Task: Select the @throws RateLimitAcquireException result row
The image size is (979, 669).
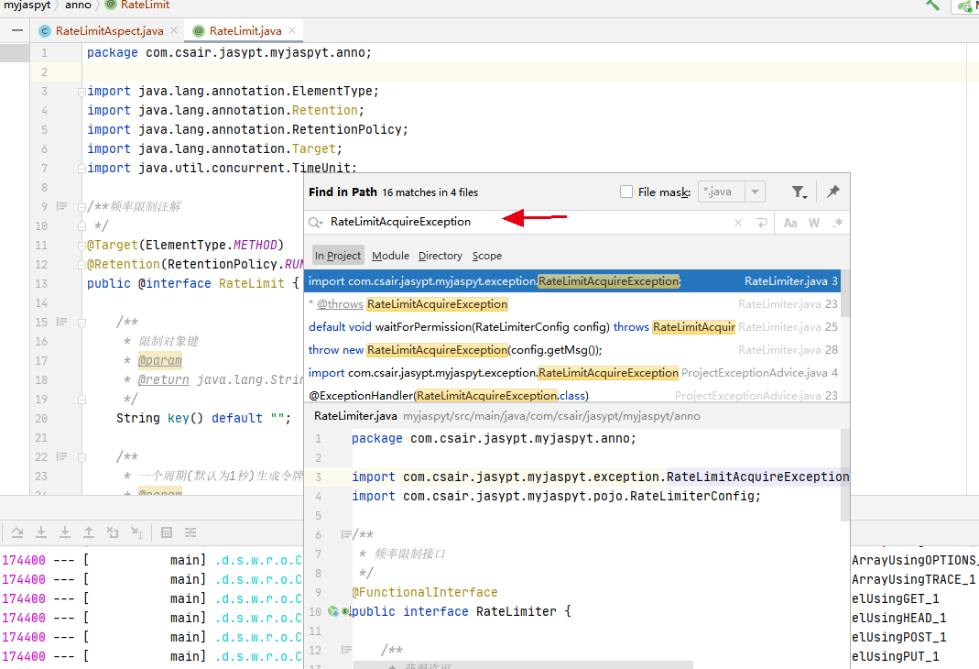Action: 571,304
